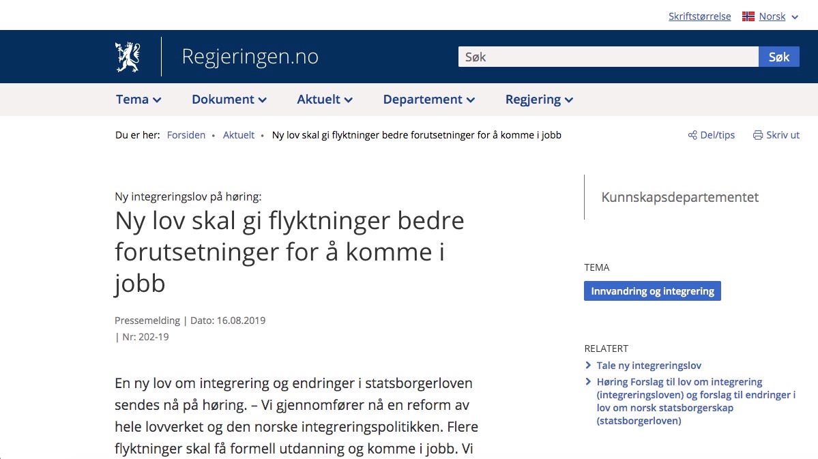818x459 pixels.
Task: Open the Skriftstørrelse link
Action: click(699, 16)
